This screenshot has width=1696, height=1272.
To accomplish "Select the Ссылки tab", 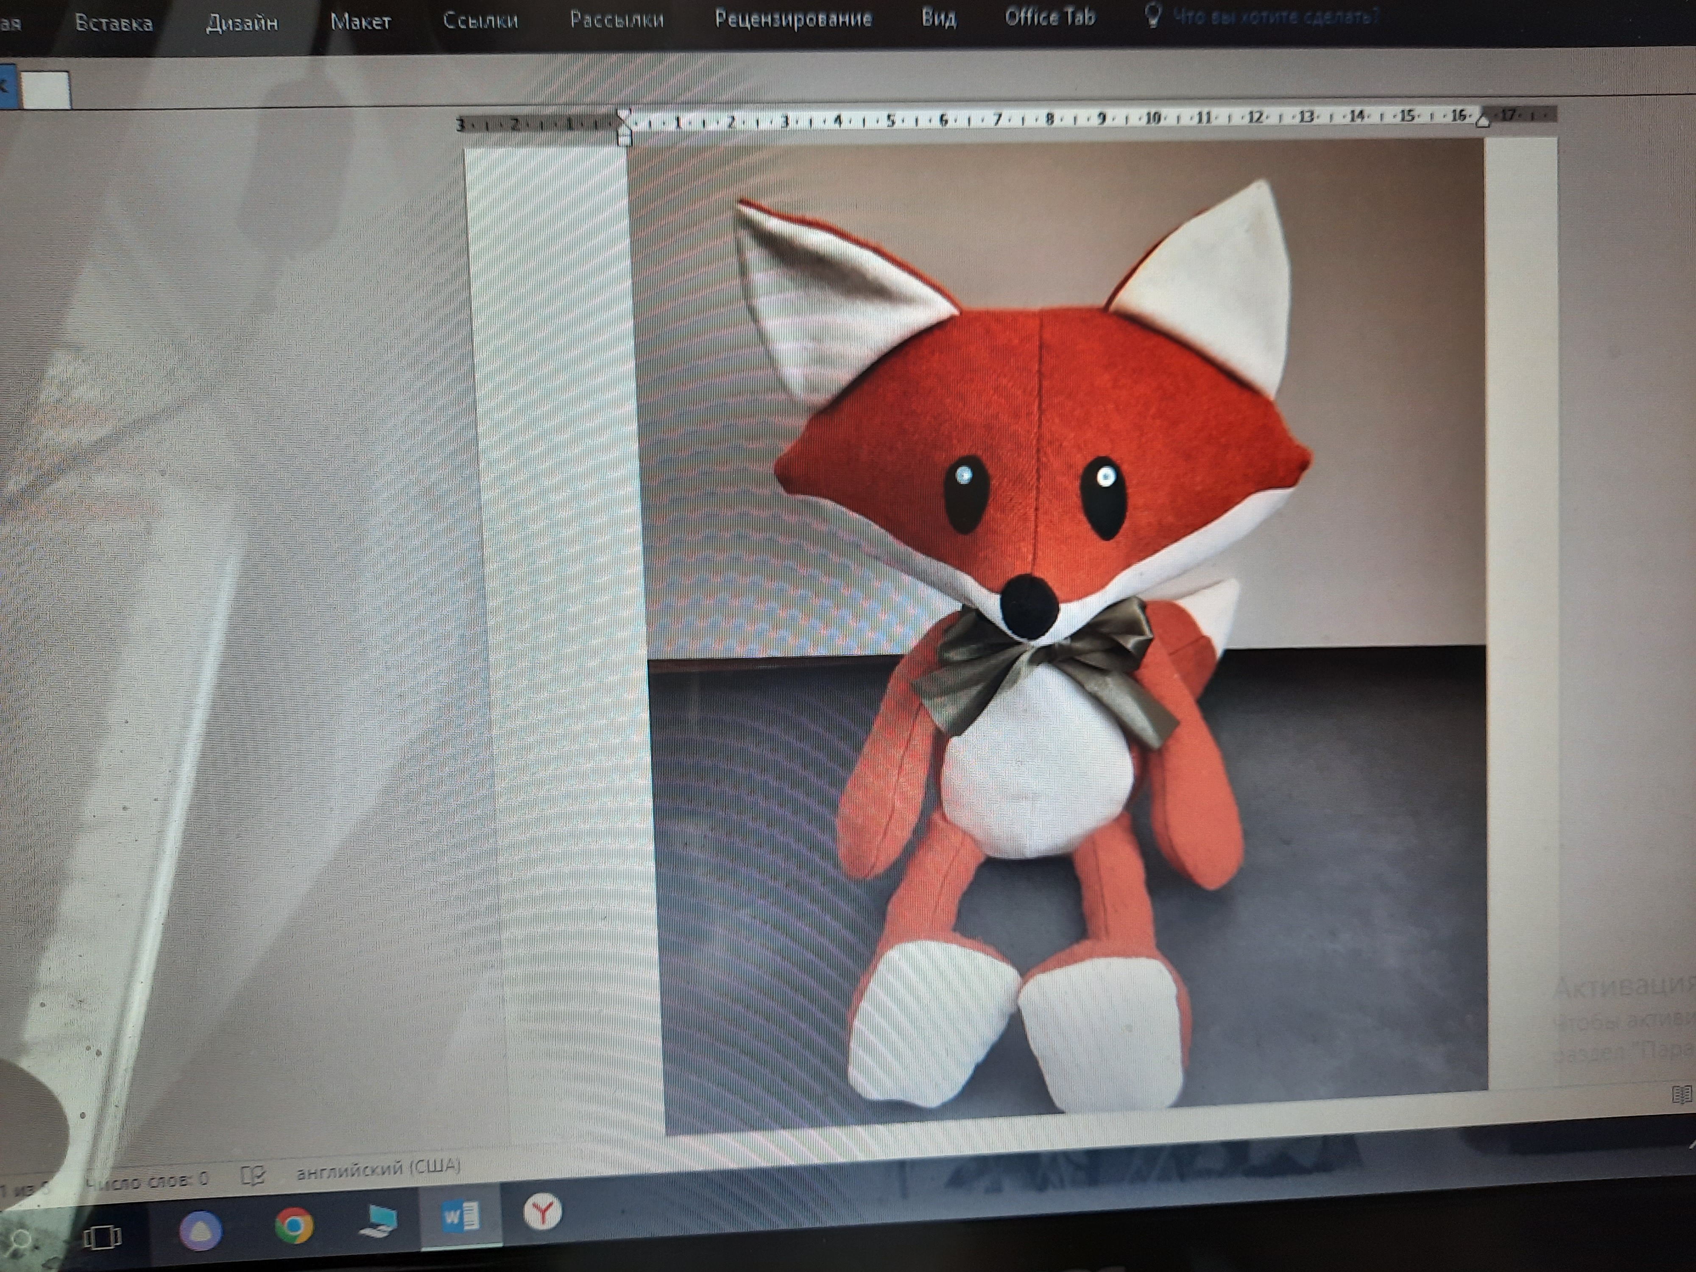I will [x=480, y=20].
